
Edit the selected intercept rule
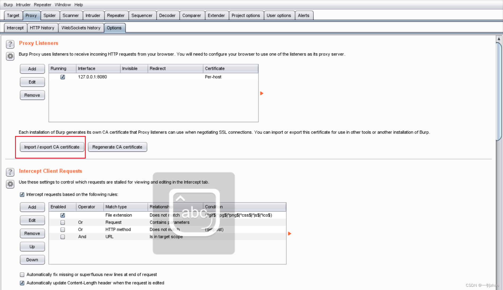point(32,220)
